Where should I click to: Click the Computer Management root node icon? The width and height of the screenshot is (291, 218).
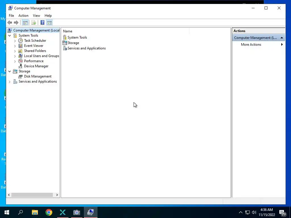click(10, 30)
